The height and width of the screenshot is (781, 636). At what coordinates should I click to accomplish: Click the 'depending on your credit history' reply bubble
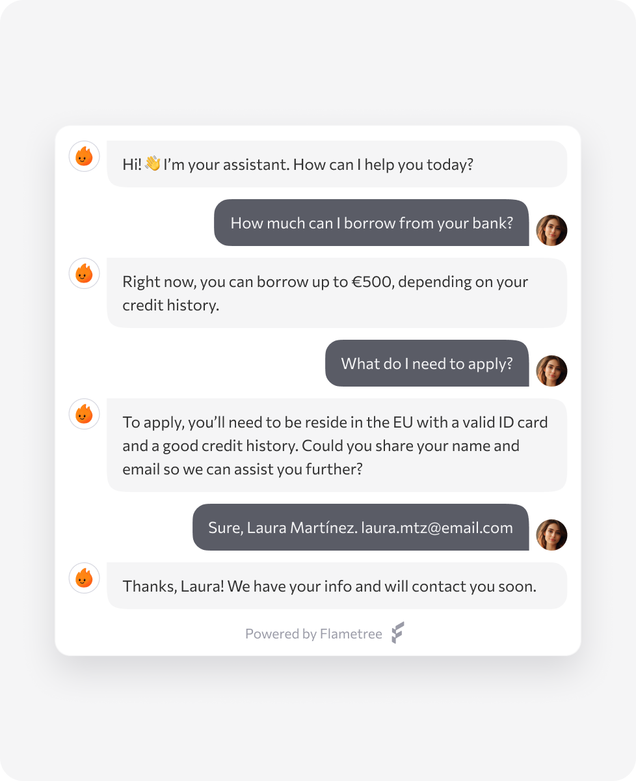[x=337, y=293]
